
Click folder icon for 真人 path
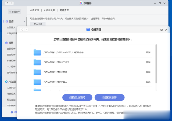(37, 82)
